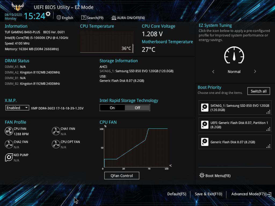Grab the drag handle of last Generic Flash Disk entry

268,146
